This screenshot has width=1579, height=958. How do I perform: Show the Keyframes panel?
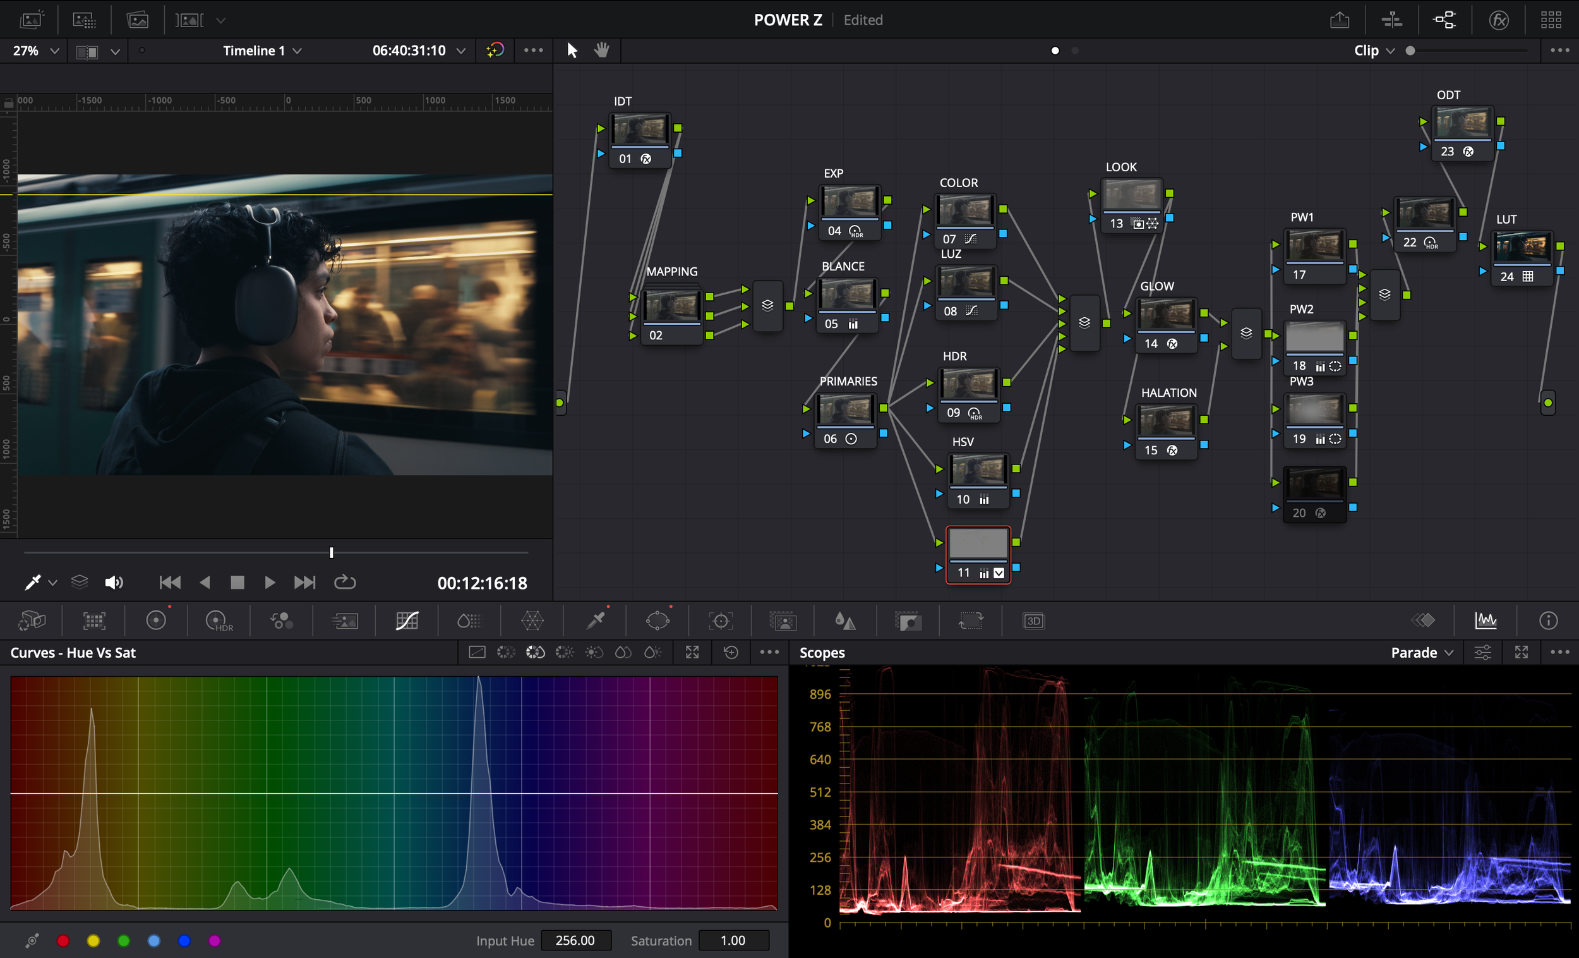pyautogui.click(x=1423, y=621)
